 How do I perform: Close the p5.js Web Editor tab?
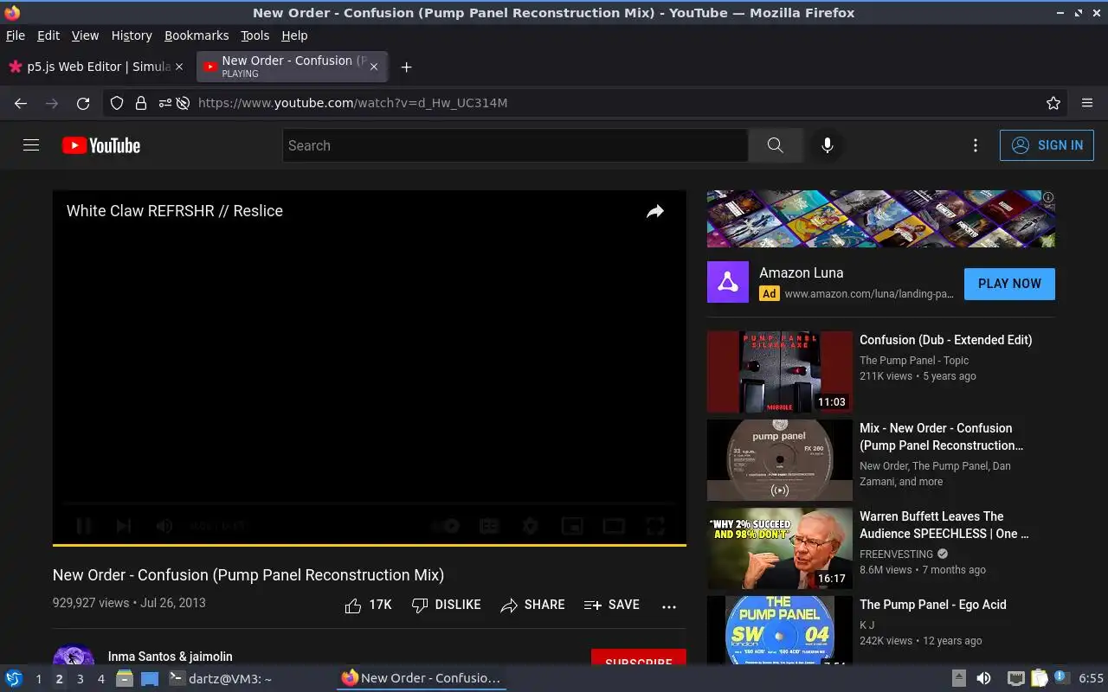click(179, 67)
